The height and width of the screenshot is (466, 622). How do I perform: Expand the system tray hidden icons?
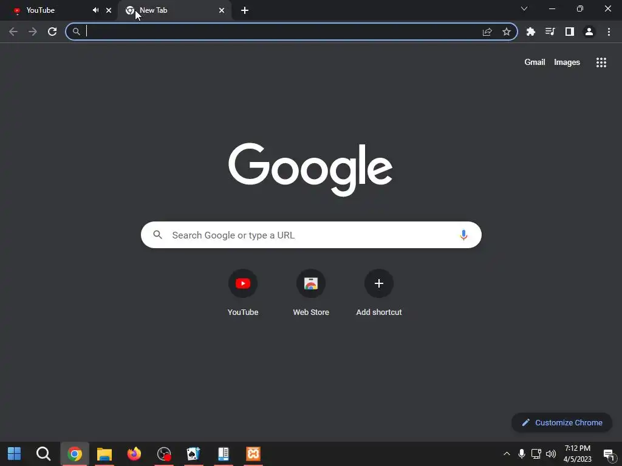coord(507,454)
